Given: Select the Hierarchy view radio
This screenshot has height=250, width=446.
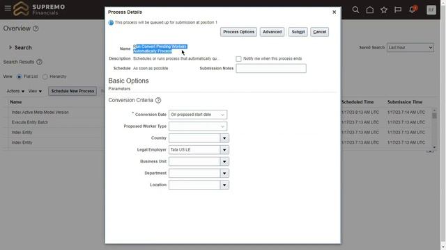Looking at the screenshot, I should [x=45, y=76].
